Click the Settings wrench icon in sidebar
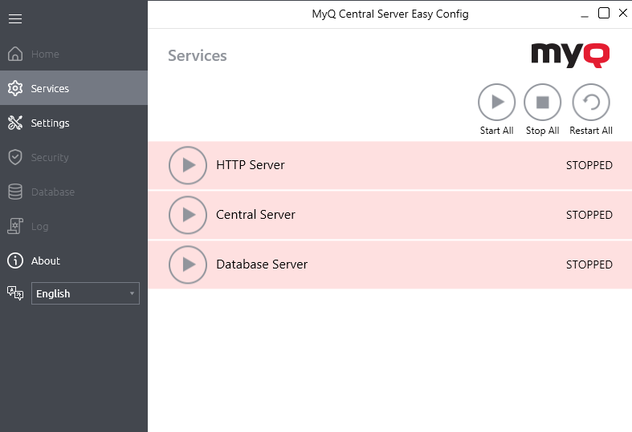Screen dimensions: 632x432 pos(15,123)
